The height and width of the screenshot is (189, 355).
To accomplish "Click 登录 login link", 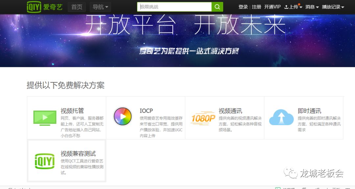I will [243, 7].
